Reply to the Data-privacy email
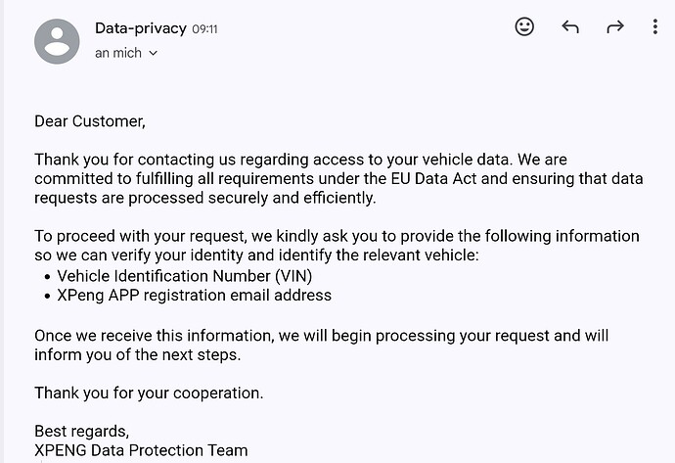675x463 pixels. tap(570, 26)
